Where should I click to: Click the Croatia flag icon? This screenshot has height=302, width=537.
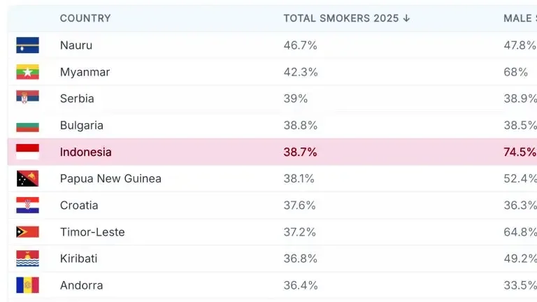[x=27, y=206]
